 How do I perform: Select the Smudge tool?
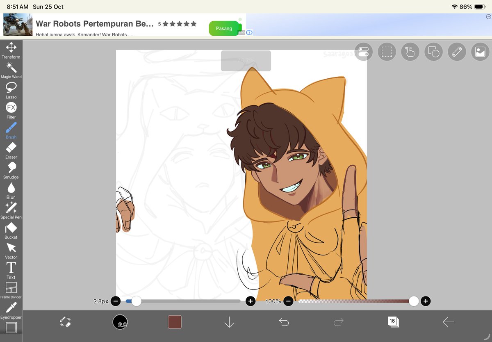tap(11, 171)
